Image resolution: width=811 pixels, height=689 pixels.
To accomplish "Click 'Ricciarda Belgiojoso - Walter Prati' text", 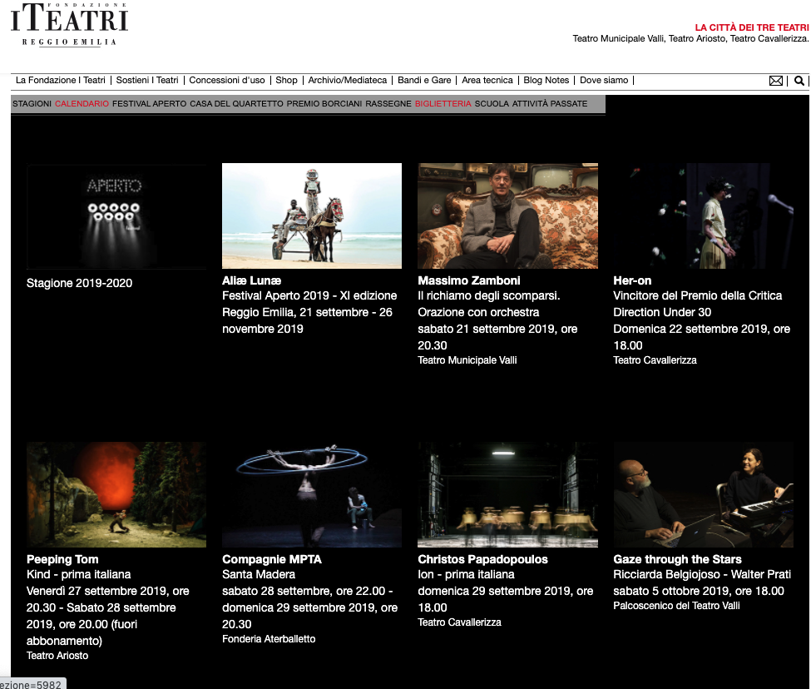I will click(702, 574).
